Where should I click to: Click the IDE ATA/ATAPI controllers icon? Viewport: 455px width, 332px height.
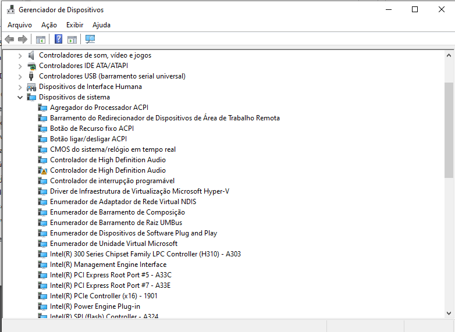point(31,66)
